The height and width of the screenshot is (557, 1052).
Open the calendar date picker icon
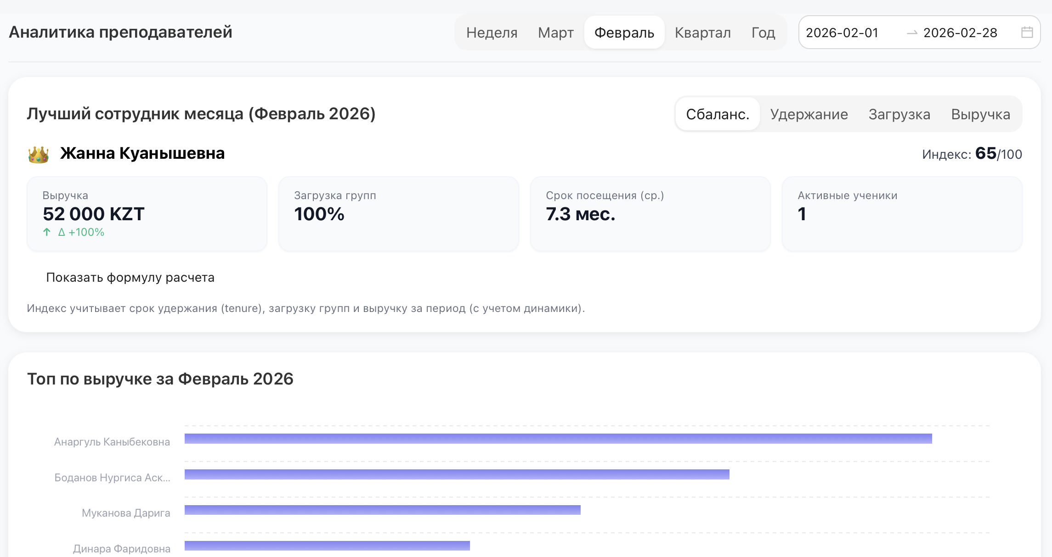pos(1027,32)
